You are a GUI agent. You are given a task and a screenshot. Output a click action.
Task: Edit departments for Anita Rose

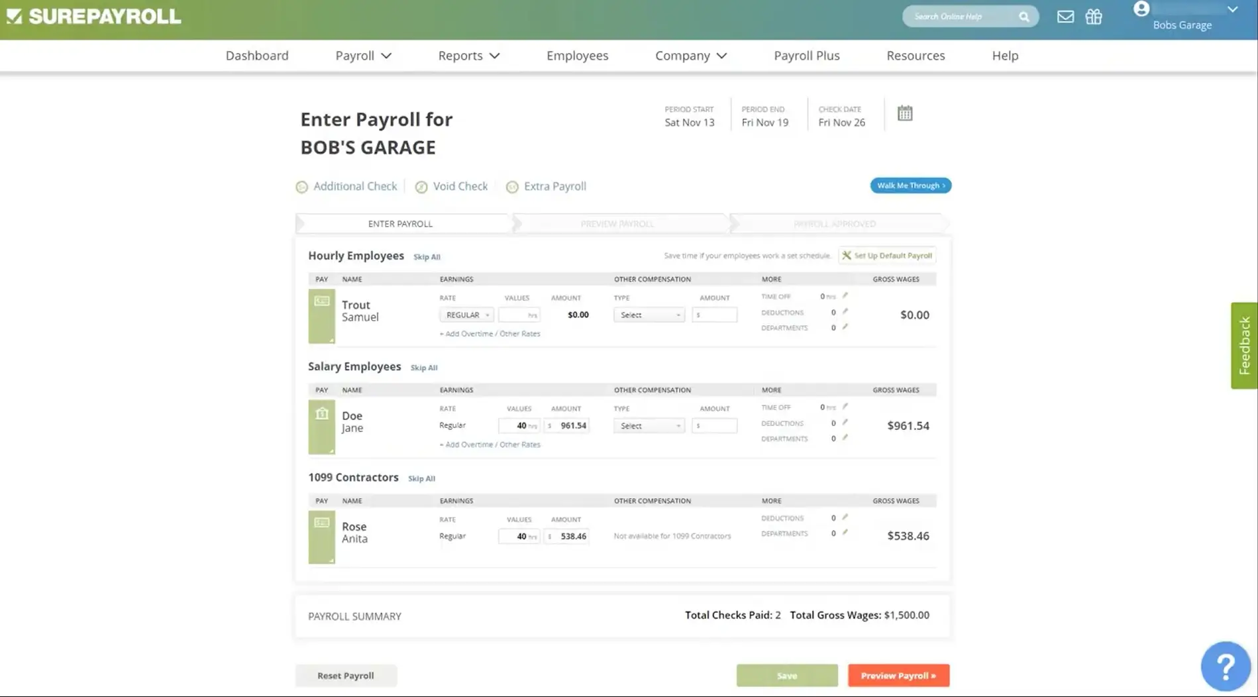(845, 533)
